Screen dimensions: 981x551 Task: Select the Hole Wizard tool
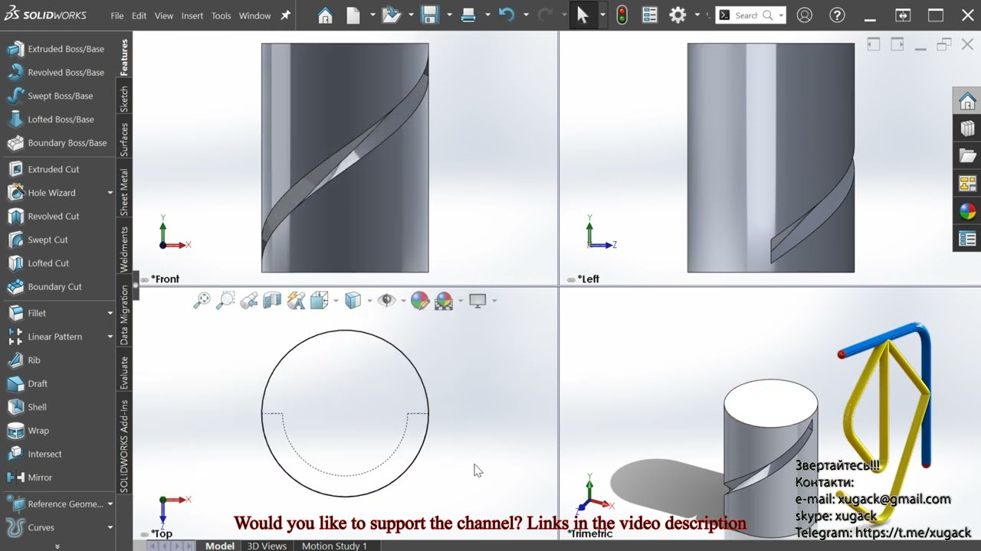point(42,193)
